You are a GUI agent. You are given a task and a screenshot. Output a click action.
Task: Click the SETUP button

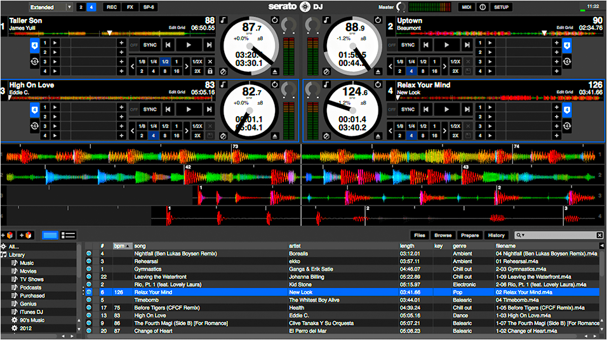coord(503,7)
